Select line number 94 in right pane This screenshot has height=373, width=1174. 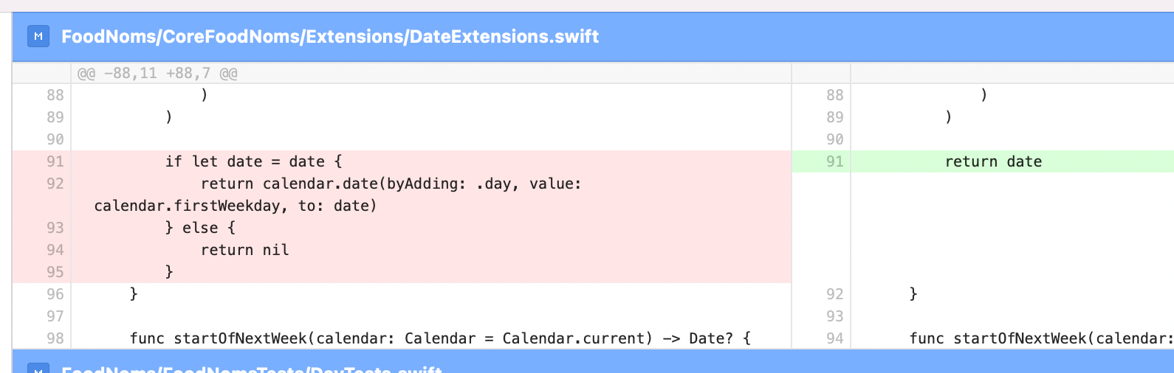coord(834,338)
